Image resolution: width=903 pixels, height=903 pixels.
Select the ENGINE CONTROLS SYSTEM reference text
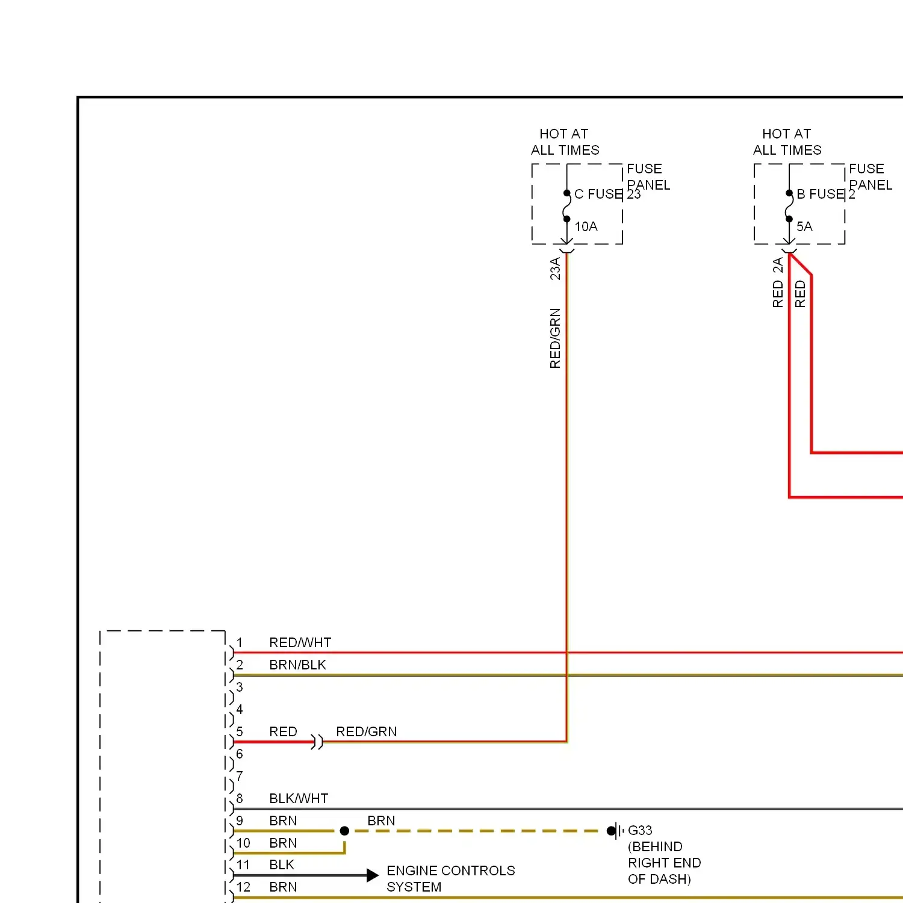pyautogui.click(x=450, y=878)
